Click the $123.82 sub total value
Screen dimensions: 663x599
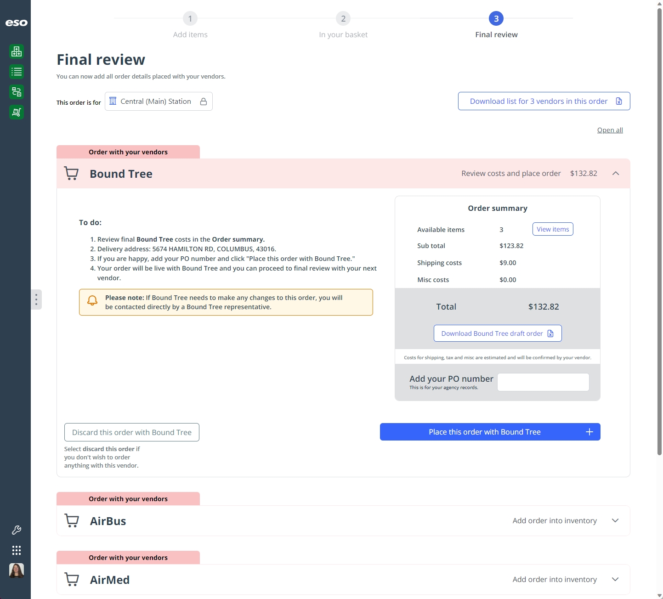coord(511,246)
